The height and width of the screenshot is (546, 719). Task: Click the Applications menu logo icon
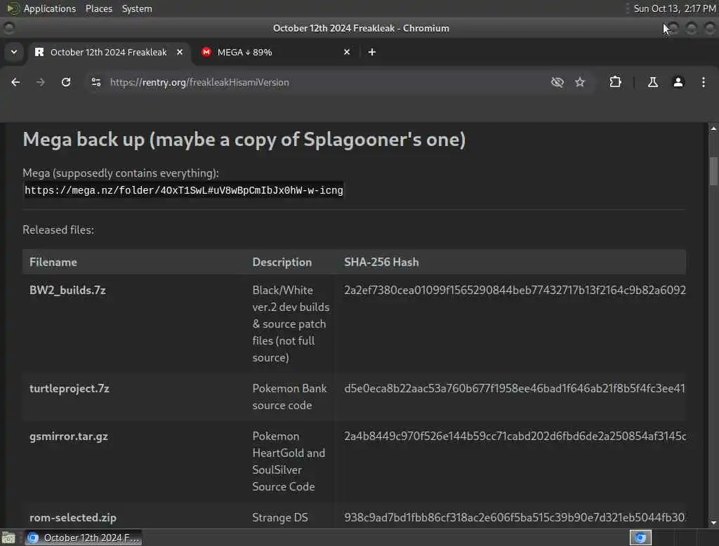13,8
